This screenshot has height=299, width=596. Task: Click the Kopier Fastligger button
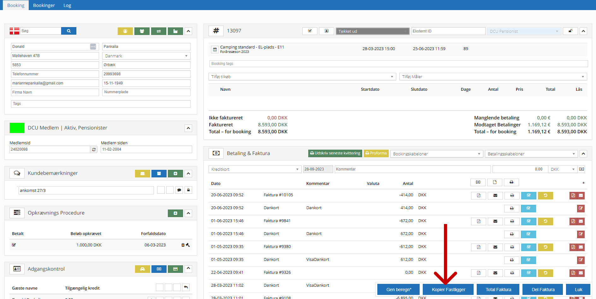[448, 290]
